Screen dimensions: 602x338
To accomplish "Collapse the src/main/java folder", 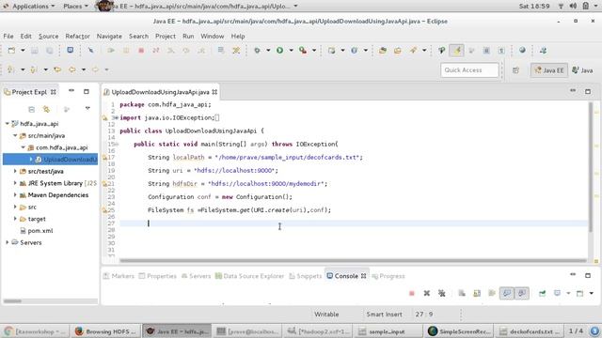I will (x=15, y=135).
